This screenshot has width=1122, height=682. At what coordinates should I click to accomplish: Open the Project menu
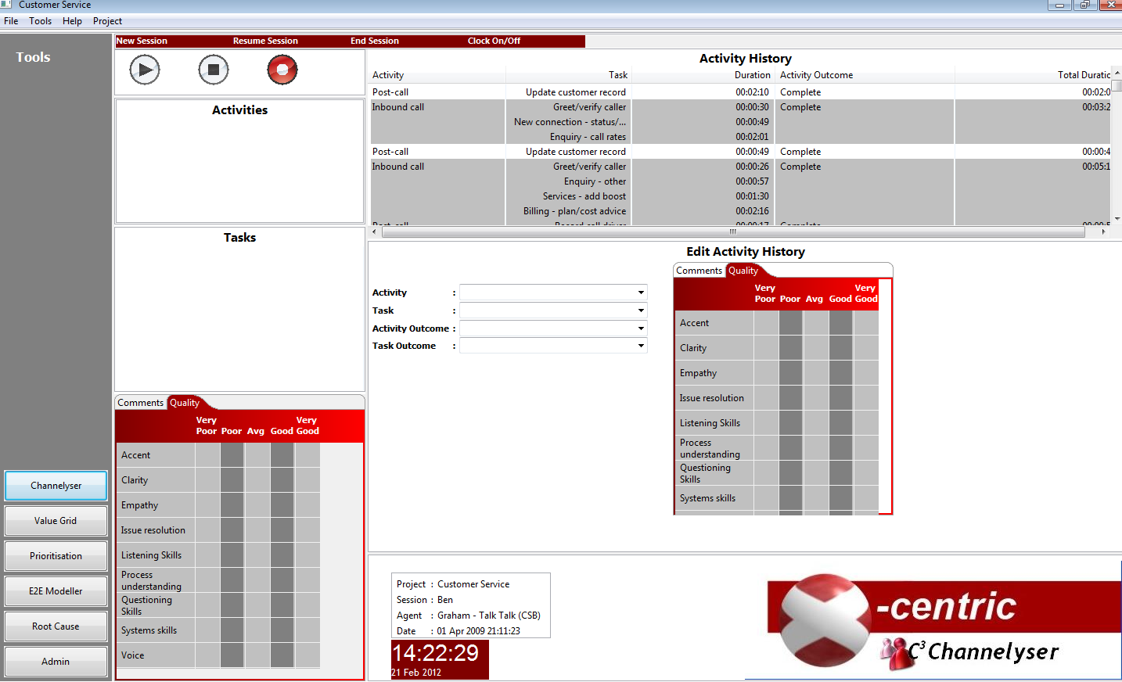(107, 21)
